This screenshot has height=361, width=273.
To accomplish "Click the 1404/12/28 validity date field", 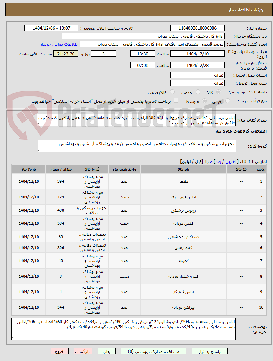I will point(197,66).
